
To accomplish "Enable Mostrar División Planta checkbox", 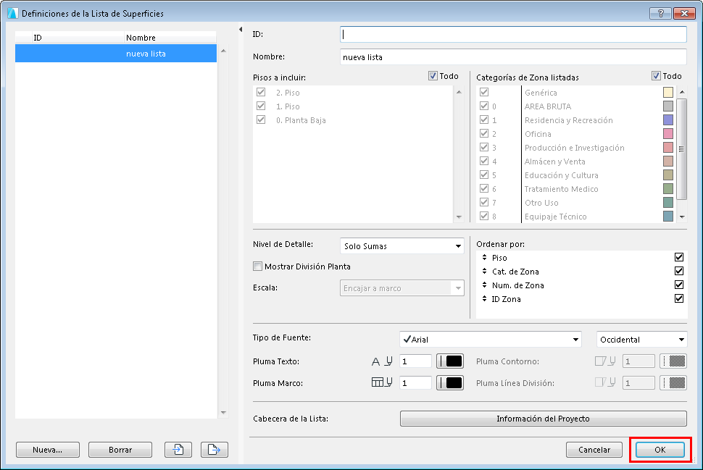I will 257,267.
